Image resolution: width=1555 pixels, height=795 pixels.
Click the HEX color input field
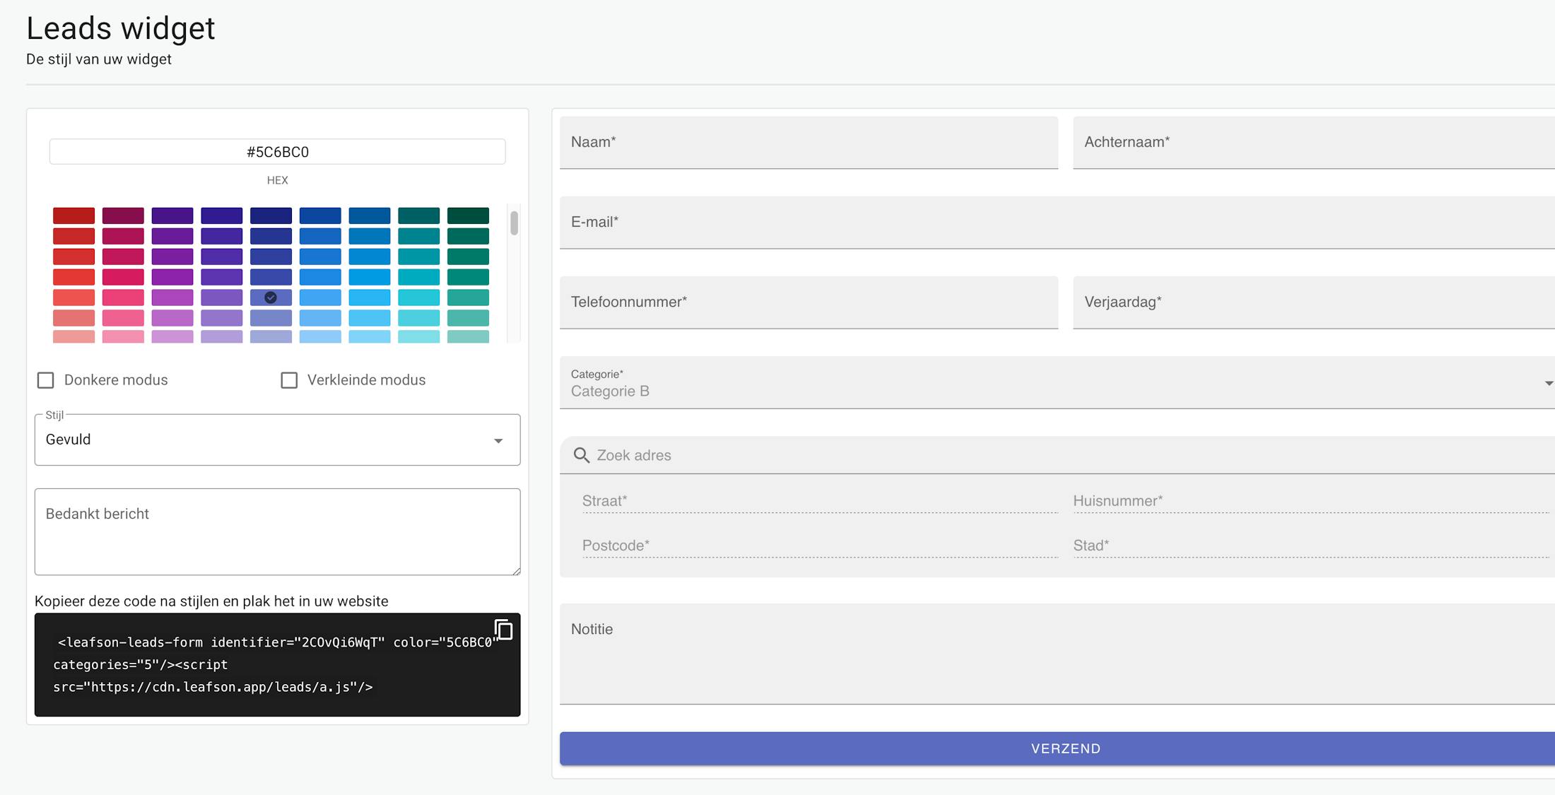click(277, 152)
